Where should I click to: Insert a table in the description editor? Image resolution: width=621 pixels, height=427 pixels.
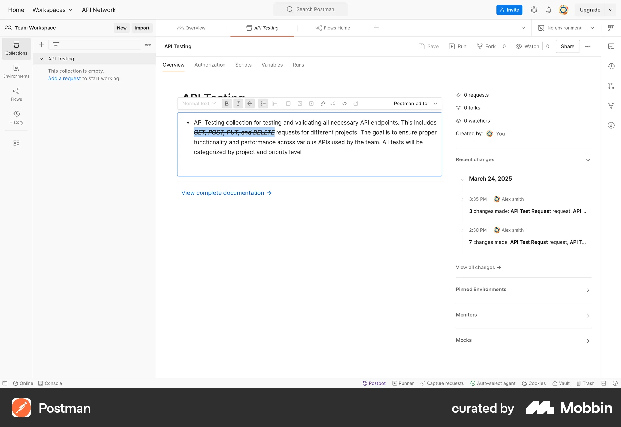288,104
